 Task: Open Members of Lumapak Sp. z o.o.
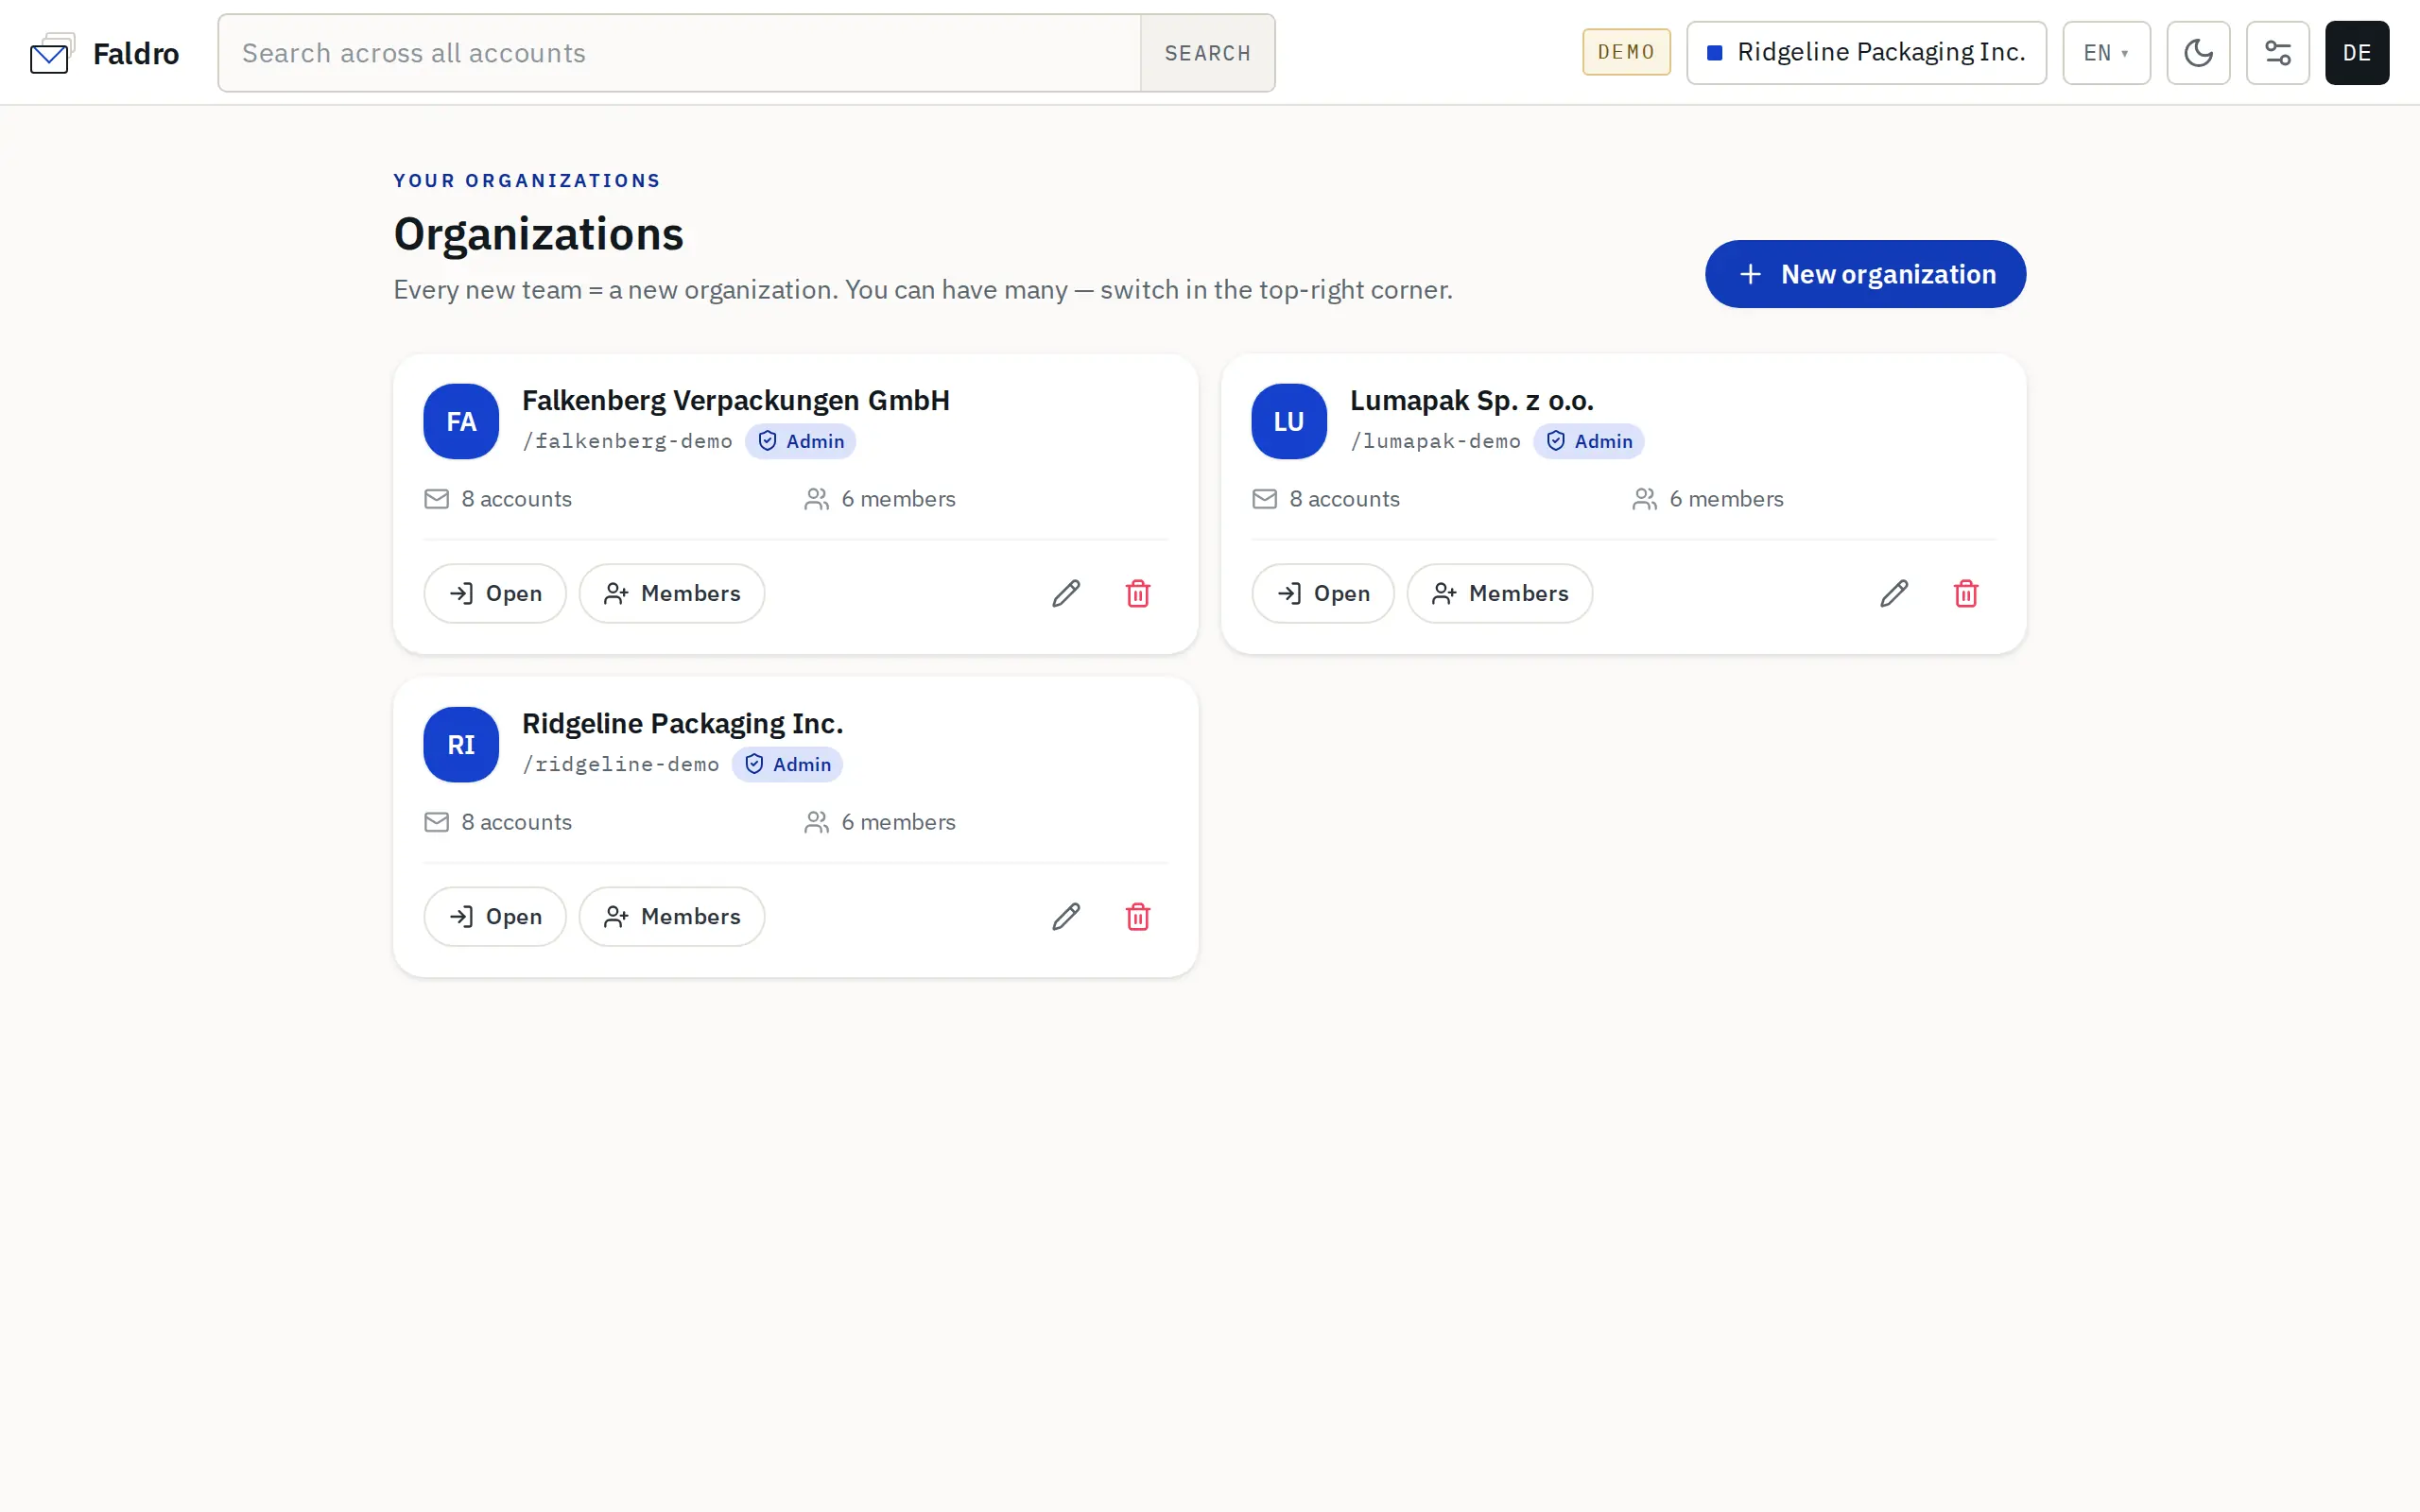tap(1500, 593)
